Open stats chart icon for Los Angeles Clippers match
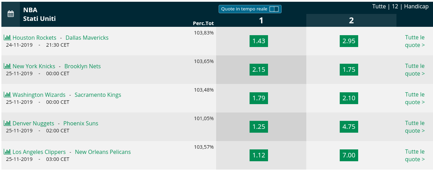Screen dimensions: 433x171 point(7,151)
